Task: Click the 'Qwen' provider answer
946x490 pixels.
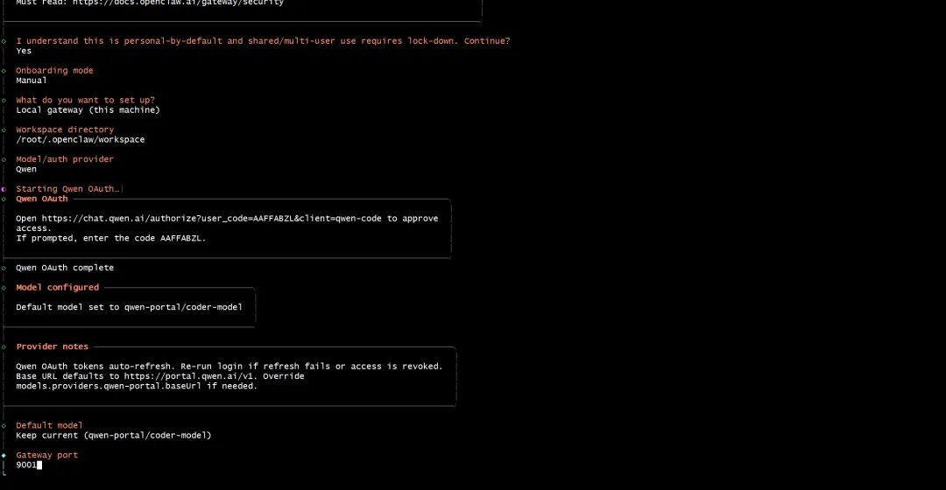Action: 26,169
